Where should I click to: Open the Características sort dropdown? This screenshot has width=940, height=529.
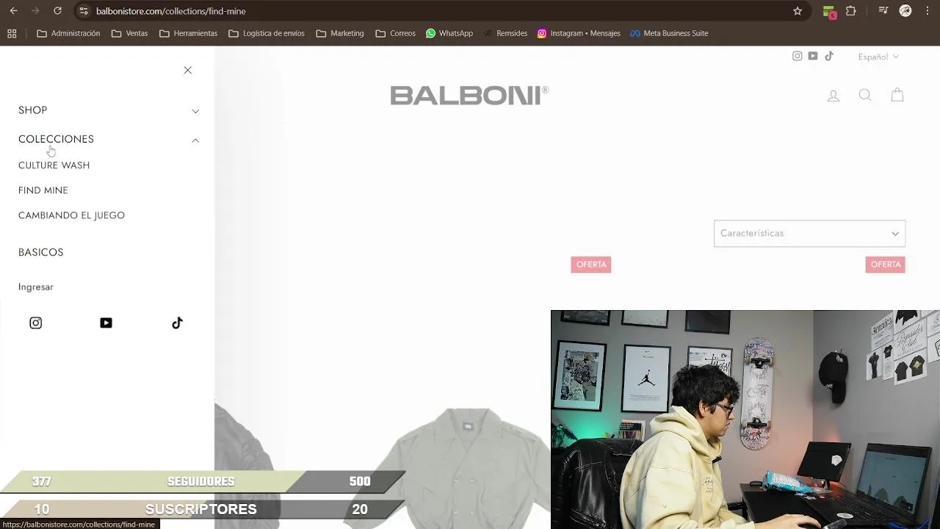pos(809,233)
